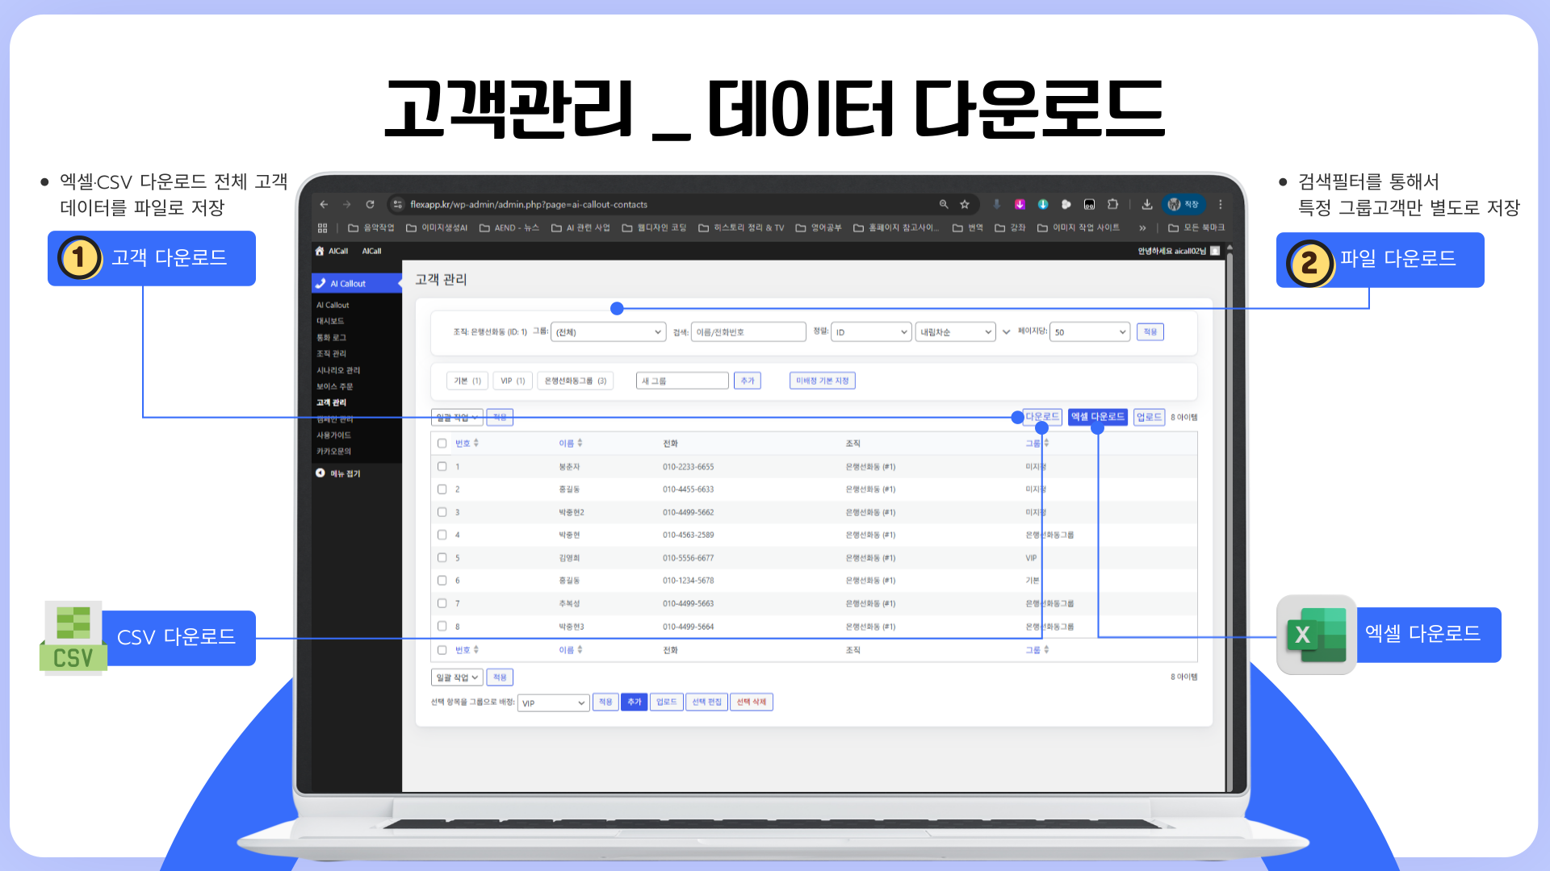Expand the 페이지당 50 dropdown
Screen dimensions: 1550x871
click(1088, 332)
